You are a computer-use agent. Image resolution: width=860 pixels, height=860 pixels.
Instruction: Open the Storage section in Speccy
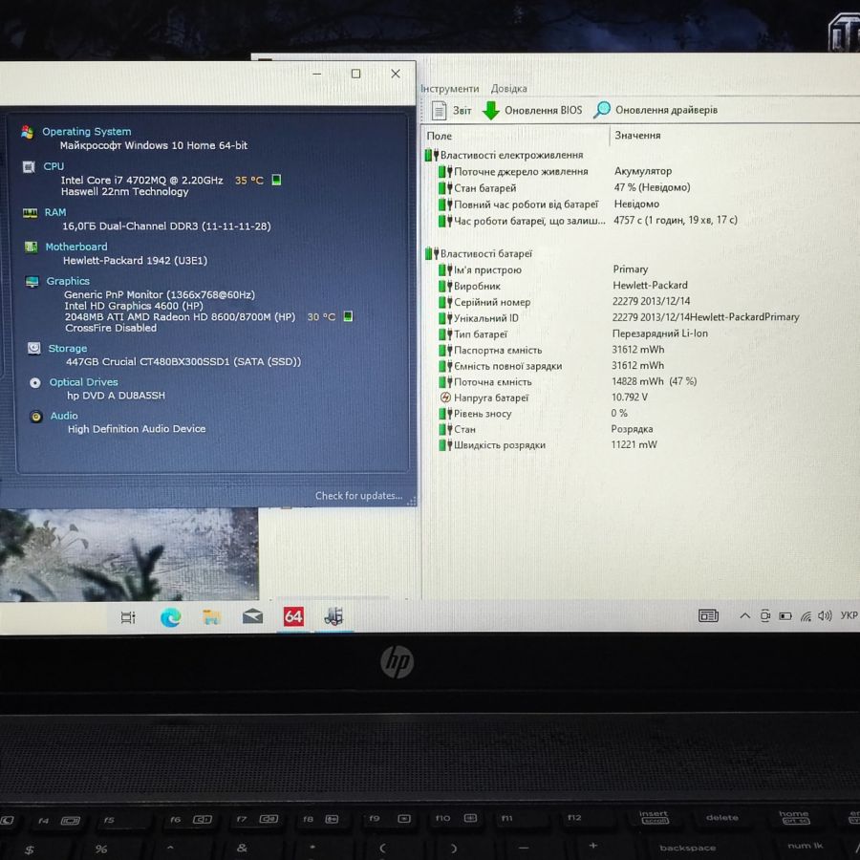[x=68, y=348]
